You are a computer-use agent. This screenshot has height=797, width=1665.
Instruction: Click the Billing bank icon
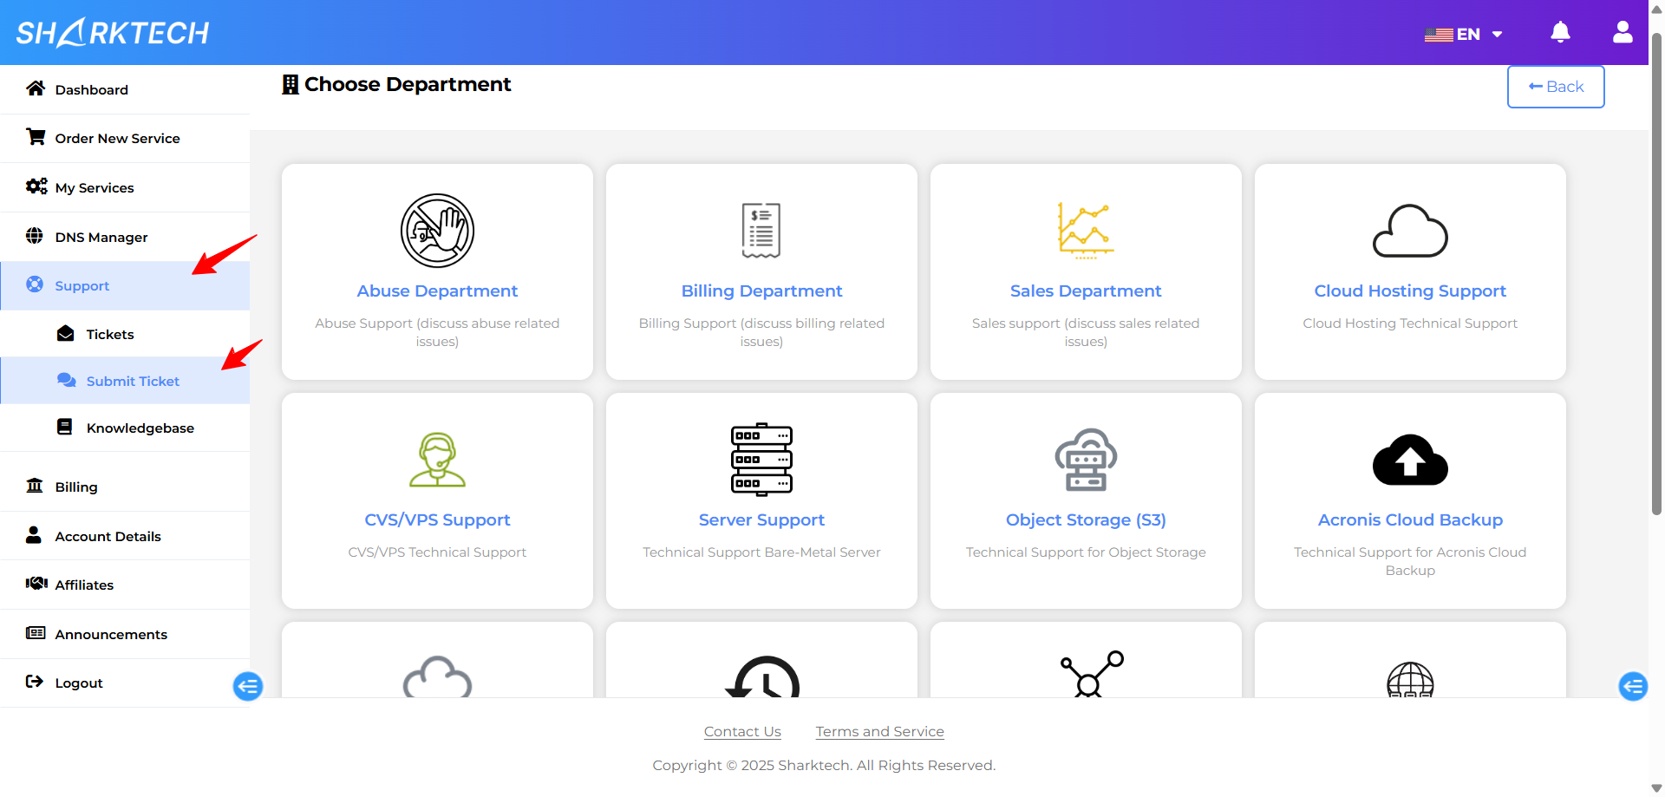[x=35, y=486]
